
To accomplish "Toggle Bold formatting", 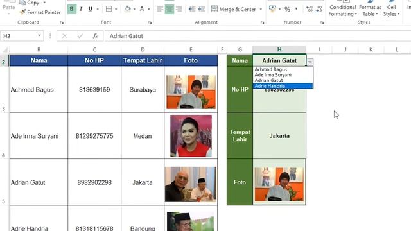I will point(71,9).
